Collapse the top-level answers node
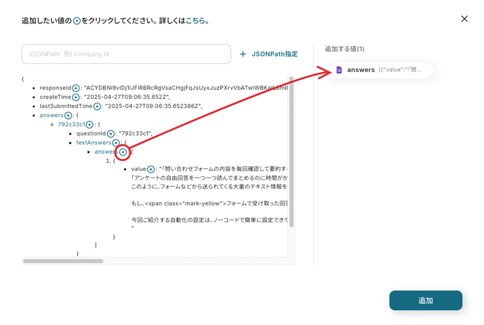Viewport: 484px width, 325px height. [52, 115]
